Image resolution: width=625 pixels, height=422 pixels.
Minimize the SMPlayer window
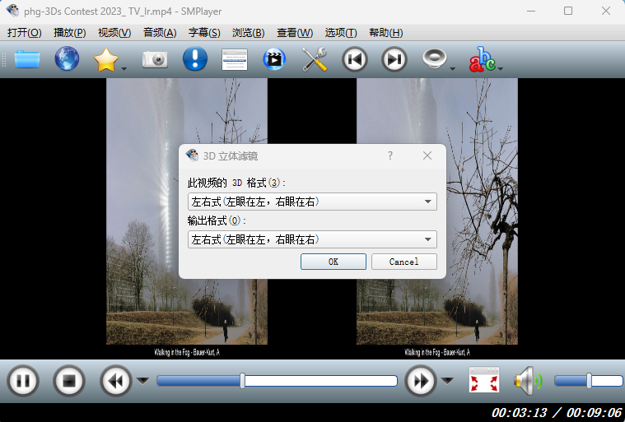tap(531, 12)
